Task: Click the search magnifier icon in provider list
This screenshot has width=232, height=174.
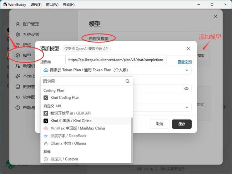Action: coord(127,81)
